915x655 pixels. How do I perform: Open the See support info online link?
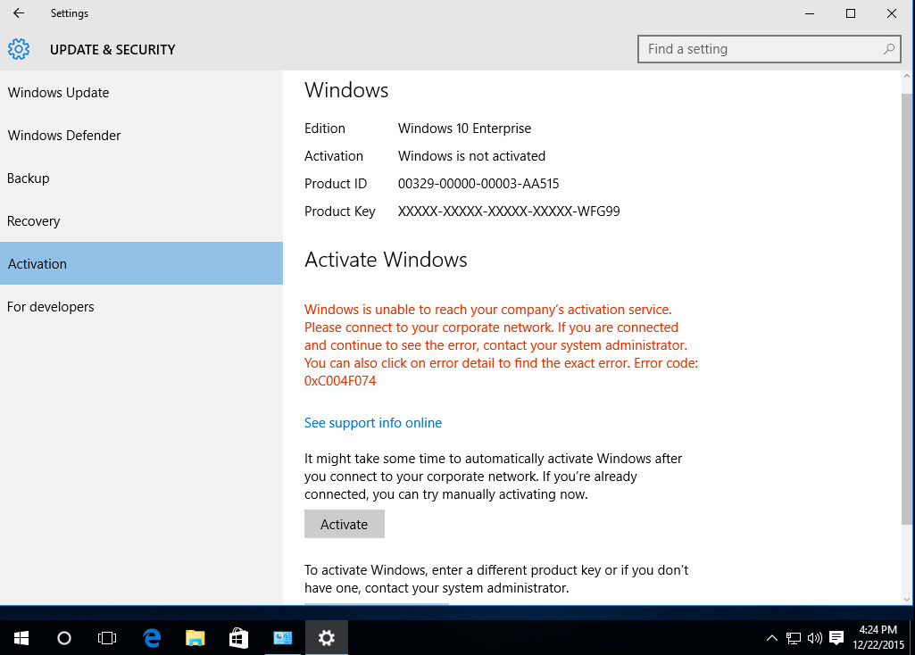click(x=372, y=422)
